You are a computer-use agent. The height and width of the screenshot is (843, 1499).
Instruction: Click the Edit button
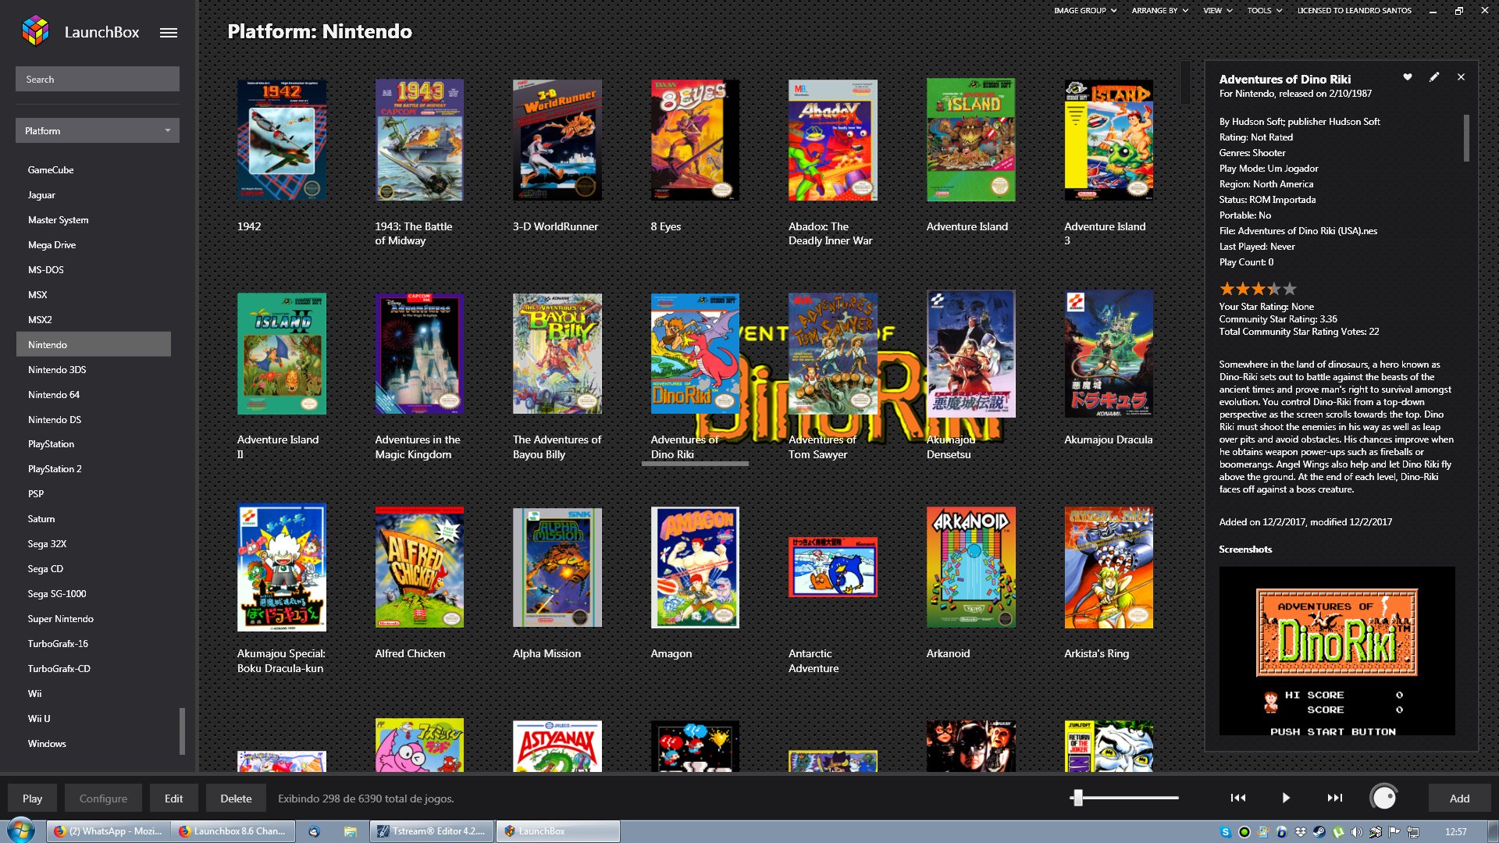tap(173, 799)
